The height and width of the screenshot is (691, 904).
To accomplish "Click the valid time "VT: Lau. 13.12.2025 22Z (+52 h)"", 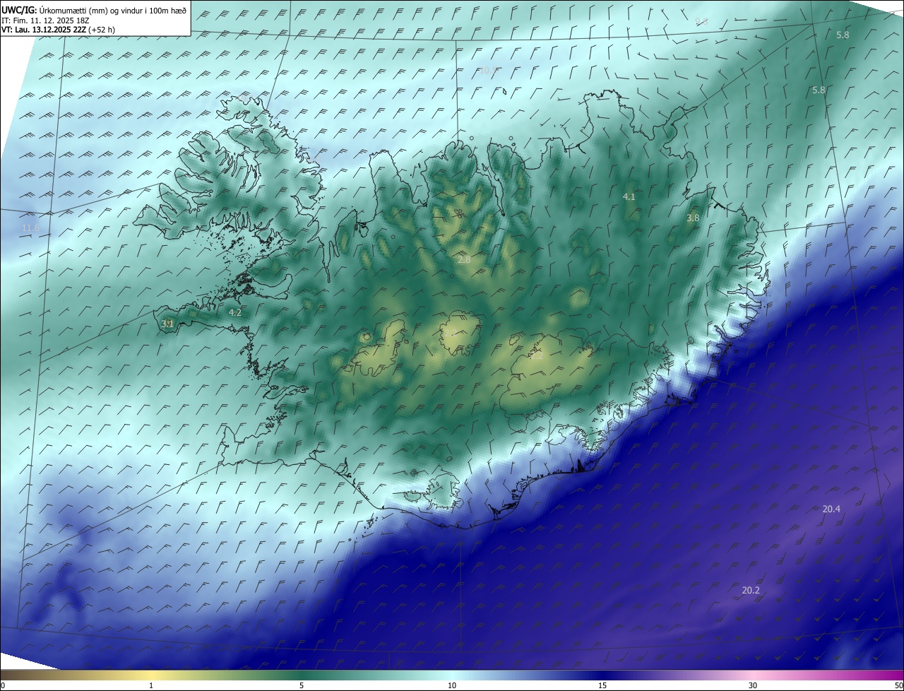I will pyautogui.click(x=58, y=30).
